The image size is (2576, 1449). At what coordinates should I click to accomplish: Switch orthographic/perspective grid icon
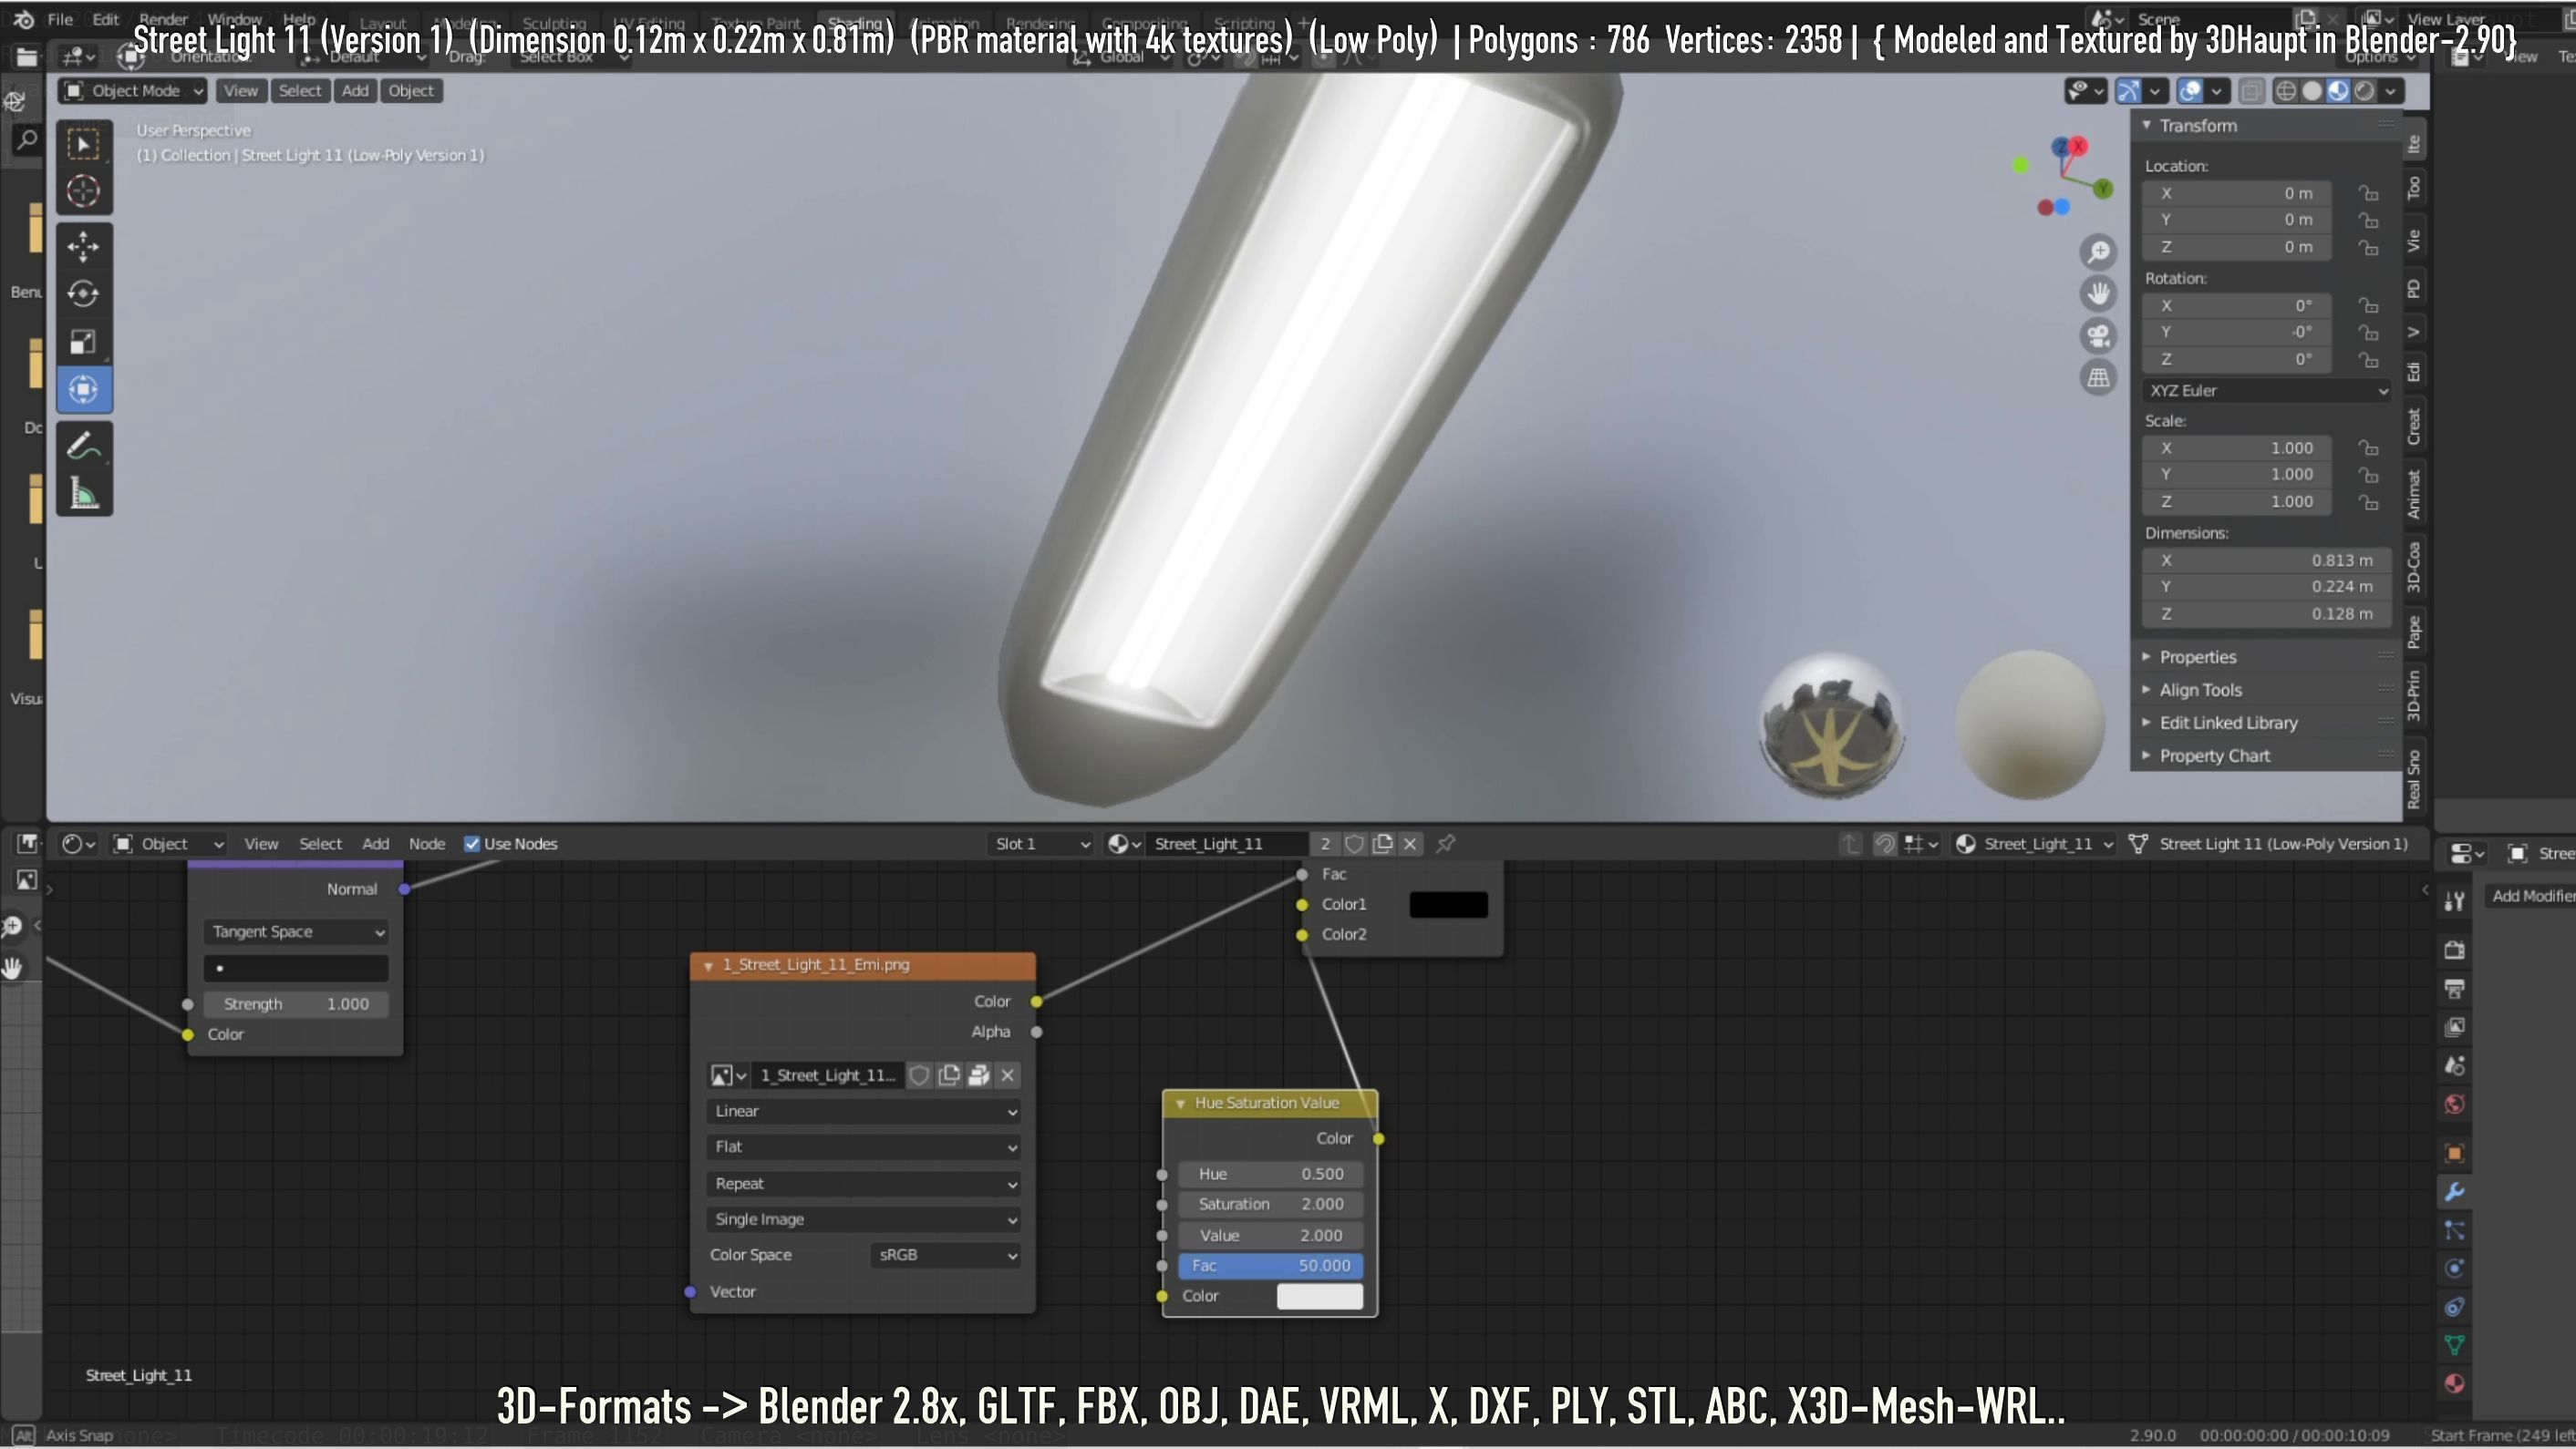2098,377
